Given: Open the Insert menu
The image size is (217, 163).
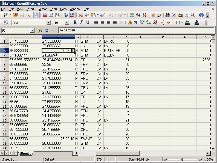Looking at the screenshot, I should click(x=30, y=9).
